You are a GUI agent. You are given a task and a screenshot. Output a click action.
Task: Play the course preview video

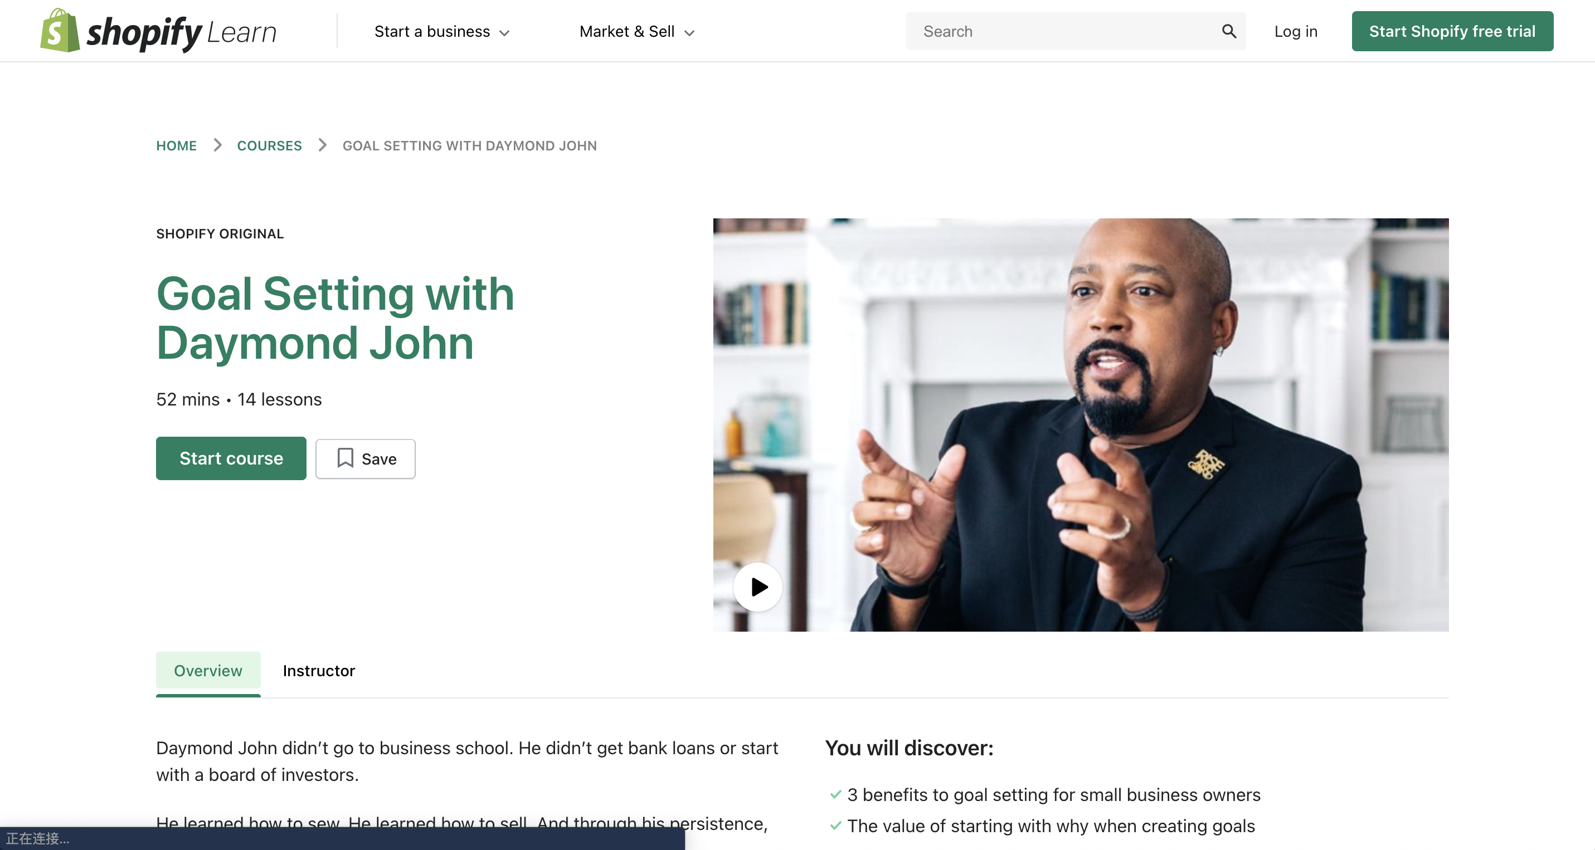[758, 587]
